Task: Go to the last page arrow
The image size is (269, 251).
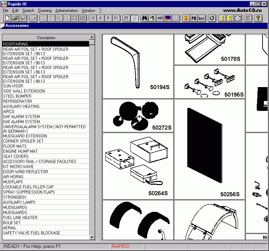Action: [116, 18]
